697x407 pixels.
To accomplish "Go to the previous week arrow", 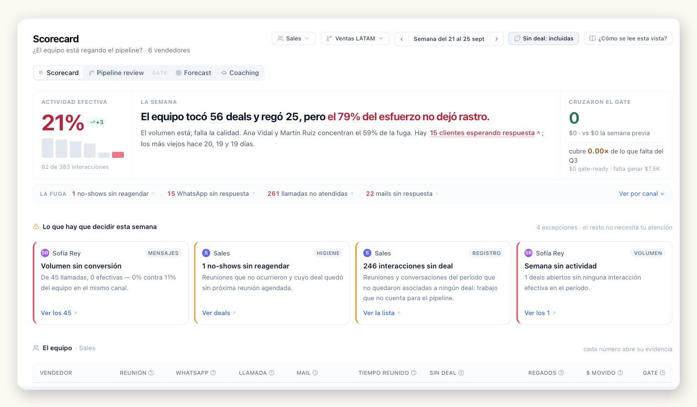I will pos(402,39).
